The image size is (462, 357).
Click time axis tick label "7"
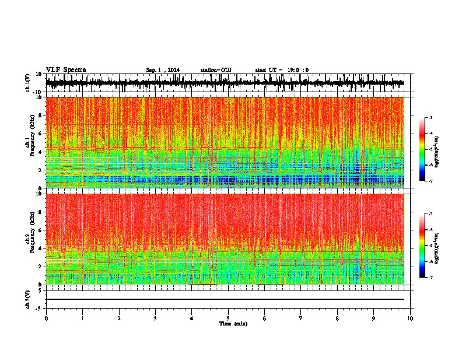click(301, 318)
